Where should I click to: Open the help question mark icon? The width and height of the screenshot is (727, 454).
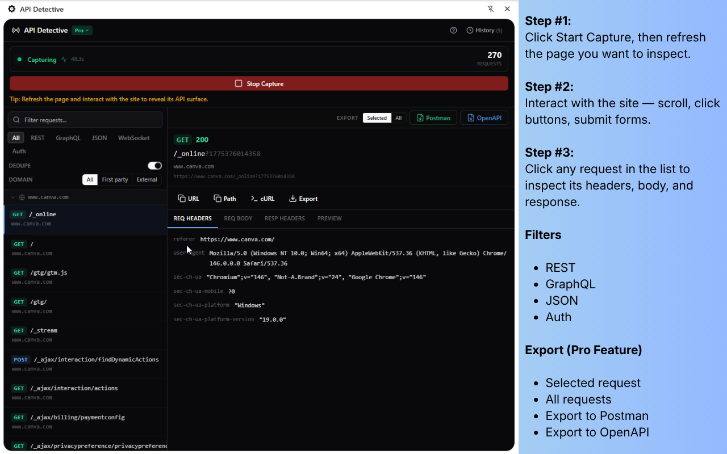(453, 31)
